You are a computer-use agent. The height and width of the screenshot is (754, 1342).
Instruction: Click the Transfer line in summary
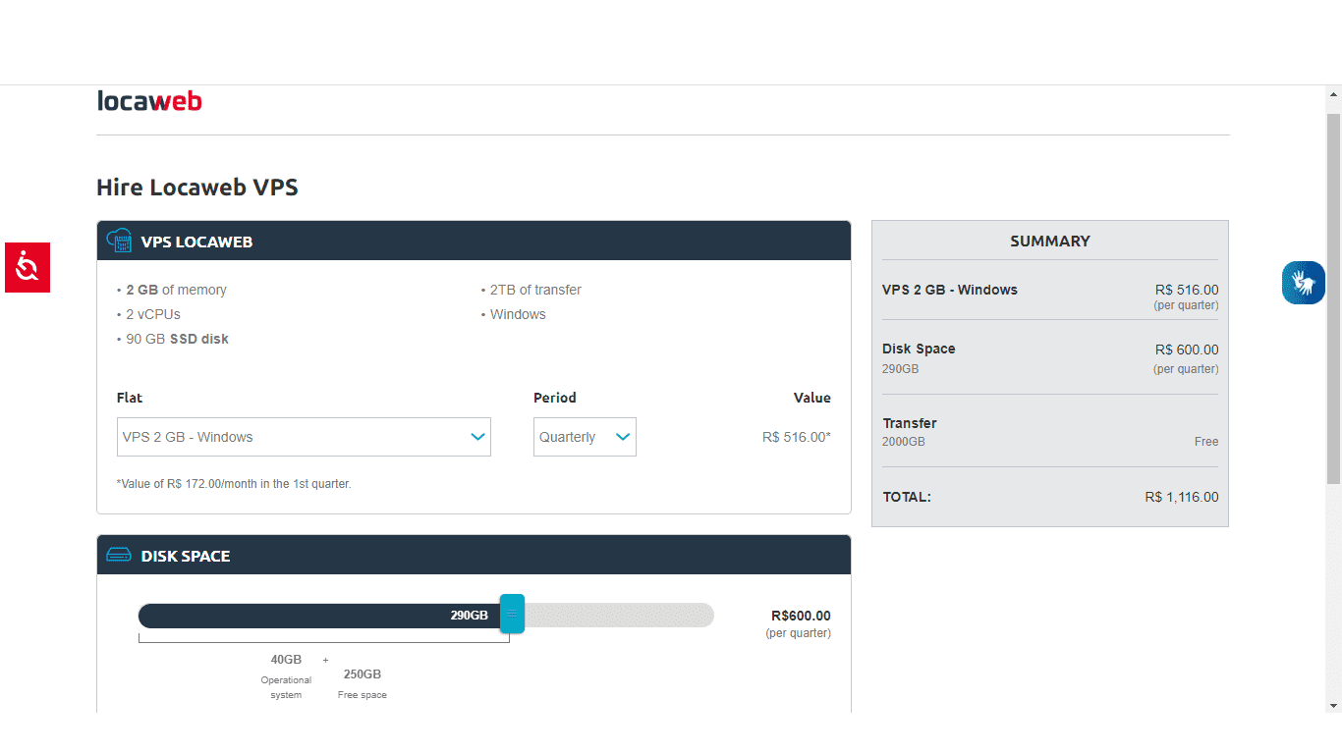(910, 423)
